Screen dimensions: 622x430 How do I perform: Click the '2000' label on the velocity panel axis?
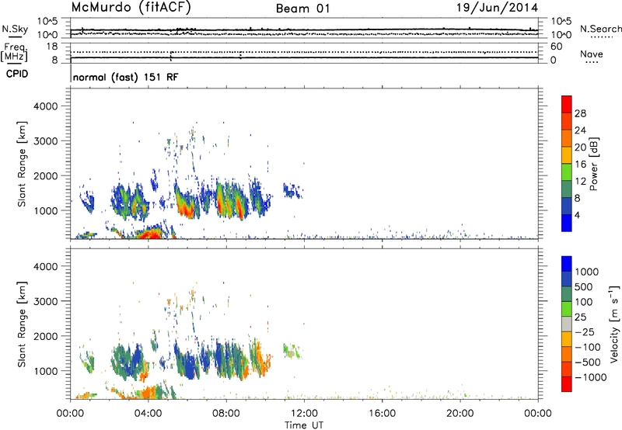pyautogui.click(x=46, y=336)
